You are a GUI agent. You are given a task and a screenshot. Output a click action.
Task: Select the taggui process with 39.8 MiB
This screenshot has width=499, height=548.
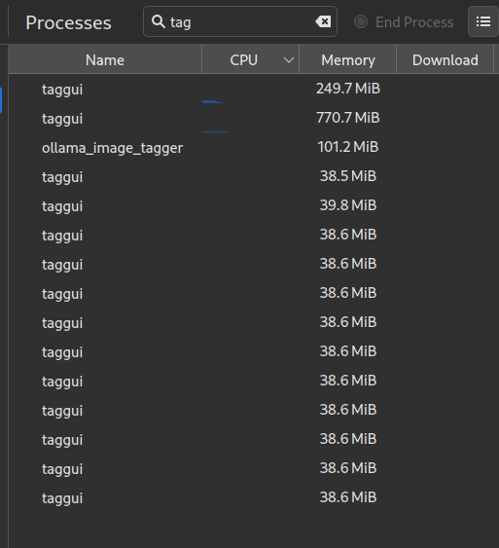254,205
